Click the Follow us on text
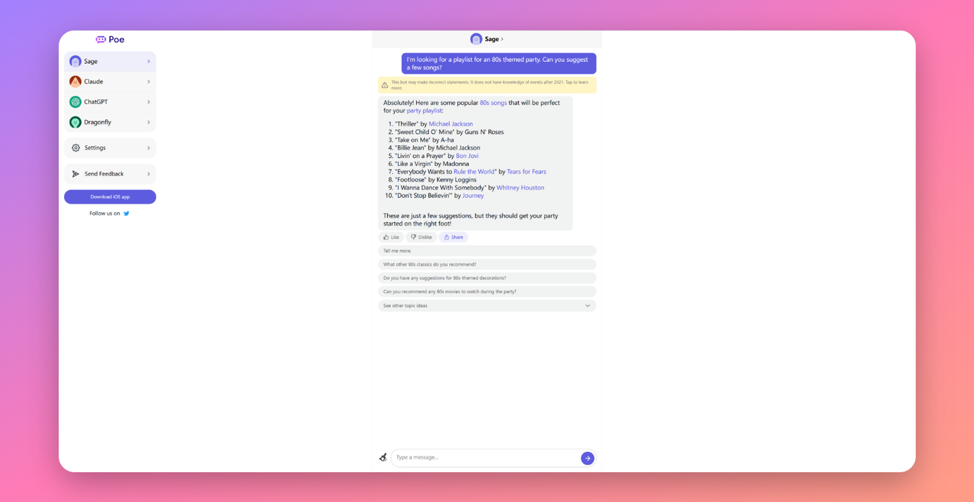Image resolution: width=974 pixels, height=502 pixels. pos(105,214)
